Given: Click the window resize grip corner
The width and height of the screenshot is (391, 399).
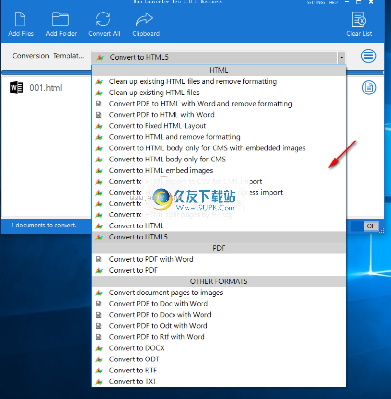Looking at the screenshot, I should coord(381,231).
